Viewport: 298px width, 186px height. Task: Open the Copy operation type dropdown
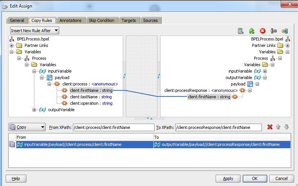coord(27,127)
